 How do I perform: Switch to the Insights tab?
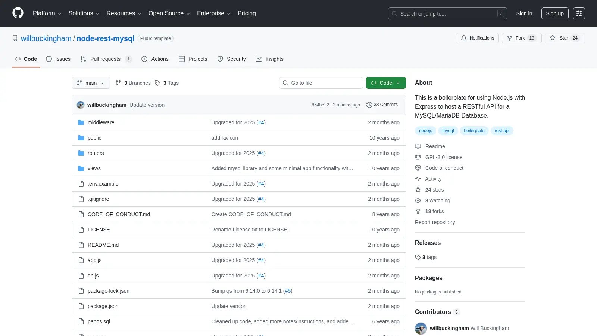(269, 59)
